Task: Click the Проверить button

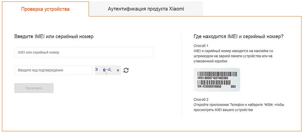Action: tap(34, 88)
